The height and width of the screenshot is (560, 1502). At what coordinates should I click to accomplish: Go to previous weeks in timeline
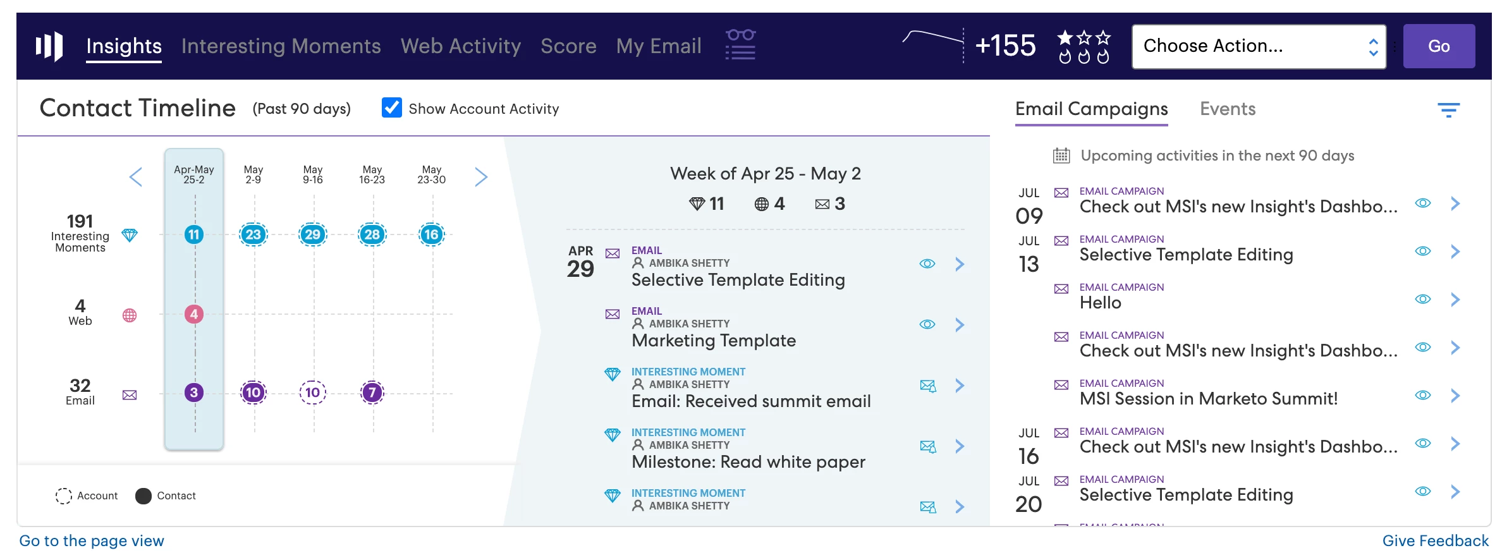click(x=136, y=177)
